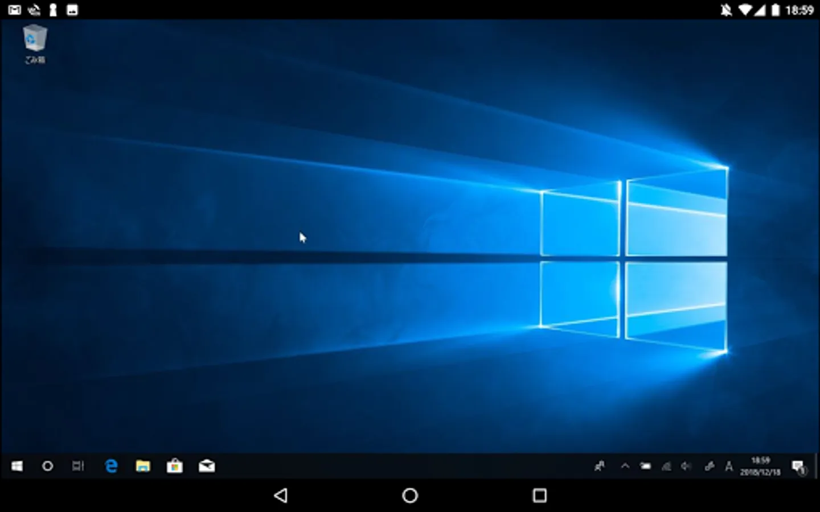
Task: Open the Recycle Bin desktop icon
Action: coord(35,44)
